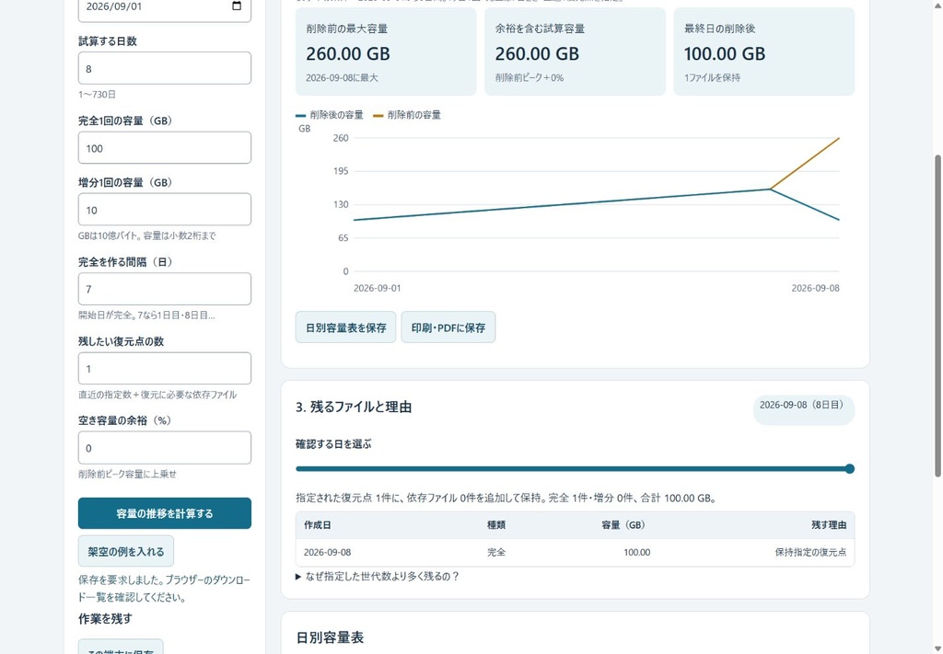This screenshot has width=943, height=654.
Task: Open the calendar picker on the date field
Action: (x=237, y=6)
